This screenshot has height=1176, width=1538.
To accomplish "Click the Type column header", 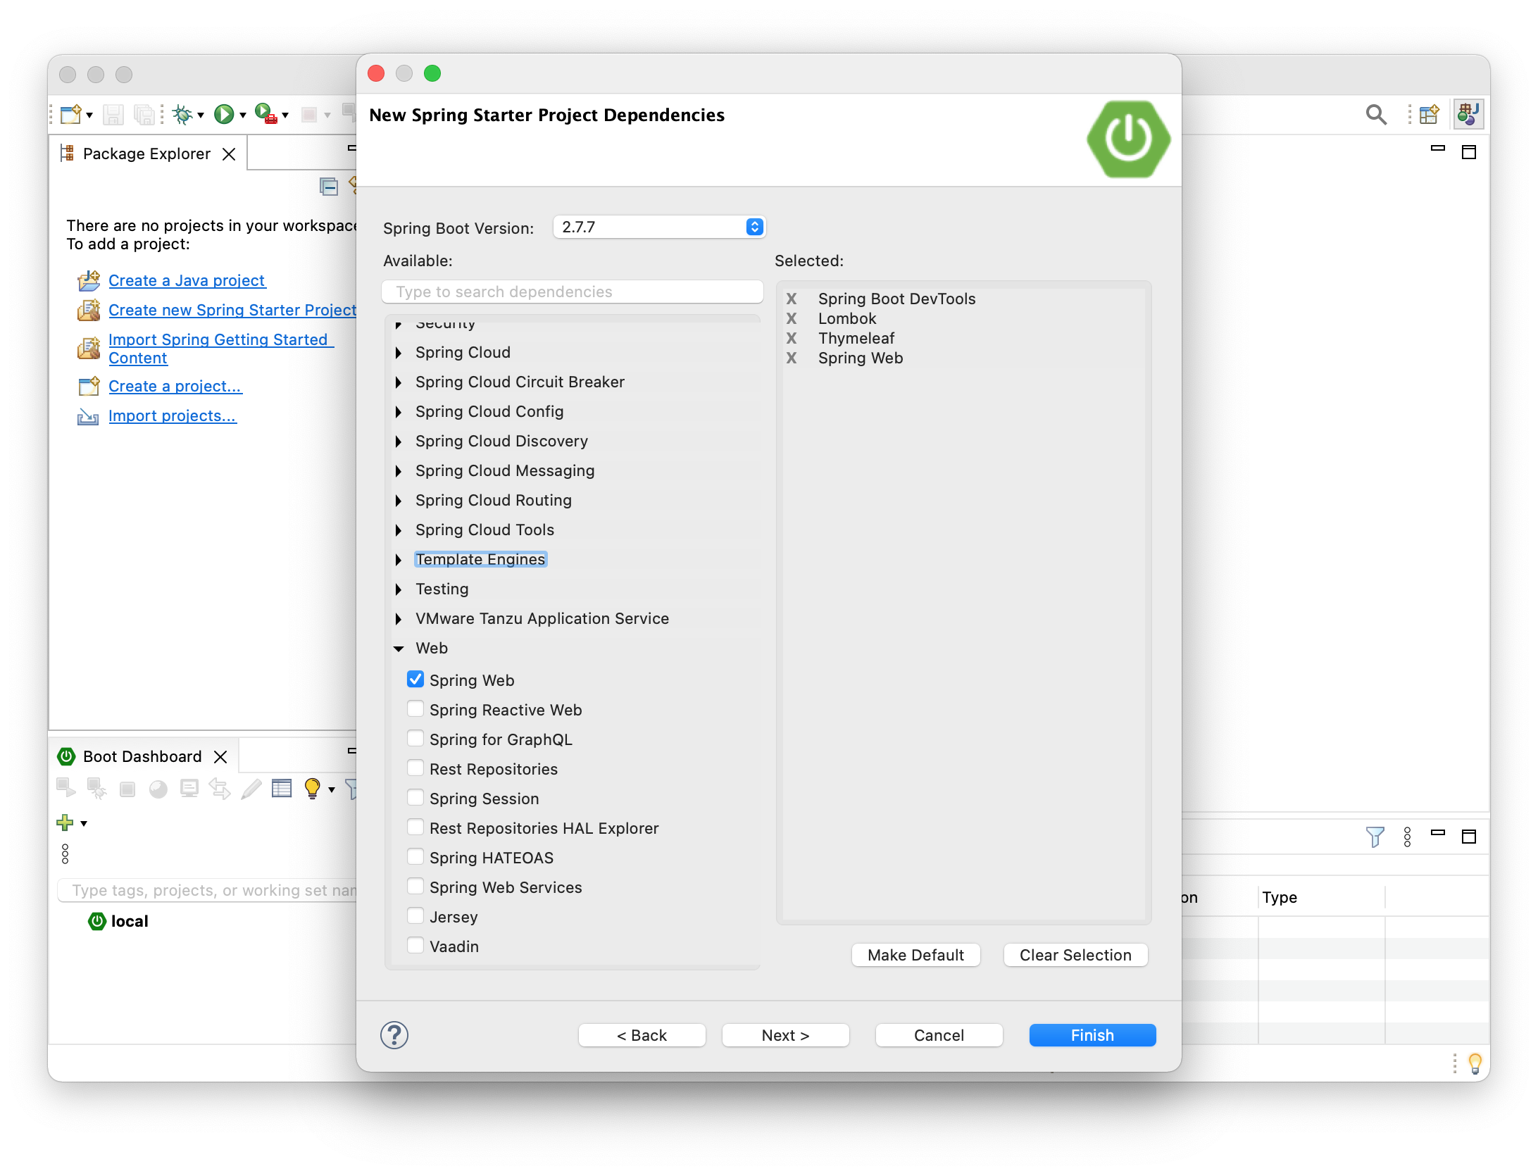I will (x=1320, y=897).
